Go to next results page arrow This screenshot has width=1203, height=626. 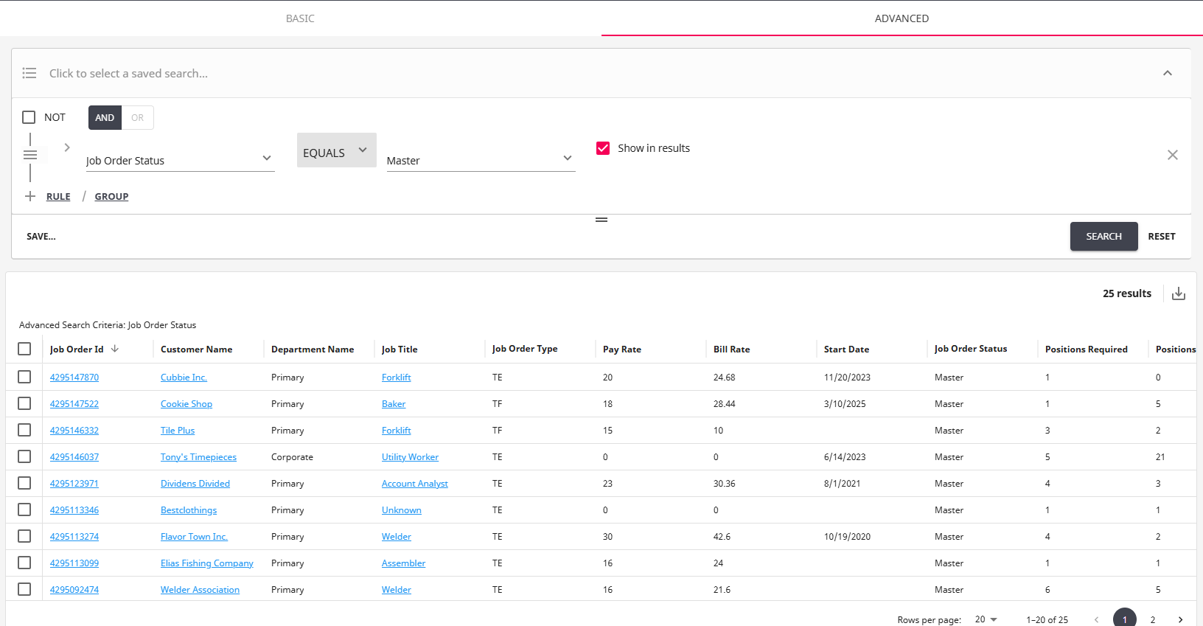pos(1180,620)
